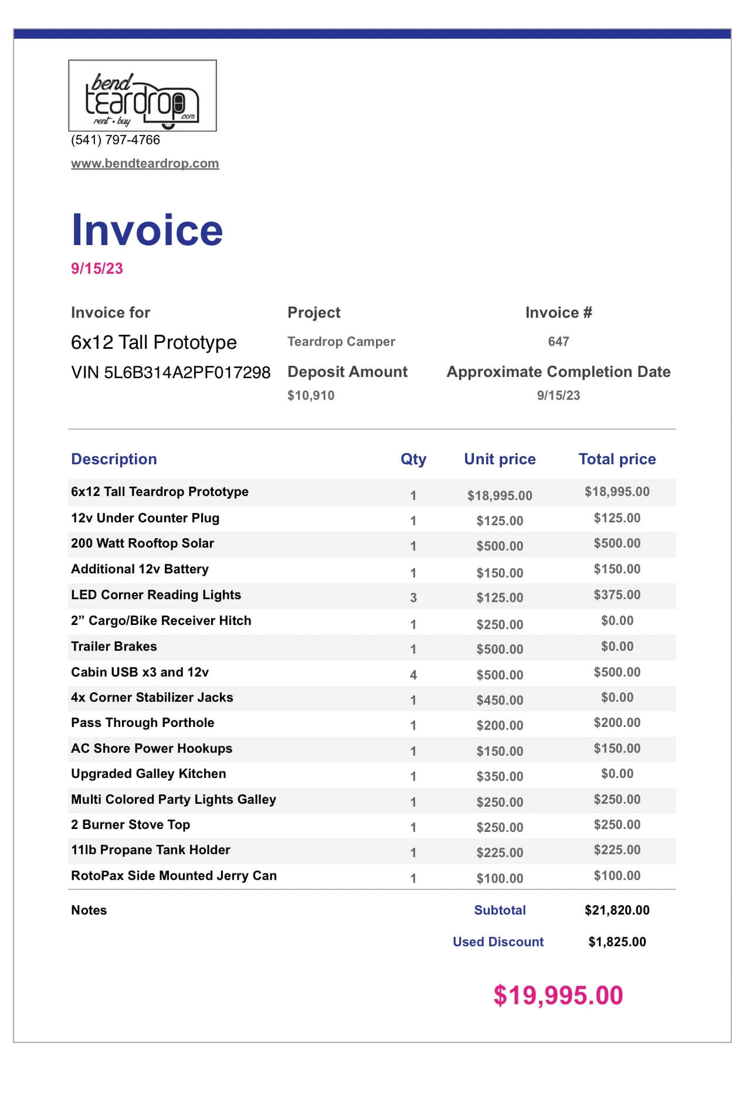The height and width of the screenshot is (1101, 753).
Task: Select the pink $19,995.00 grand total
Action: [558, 995]
